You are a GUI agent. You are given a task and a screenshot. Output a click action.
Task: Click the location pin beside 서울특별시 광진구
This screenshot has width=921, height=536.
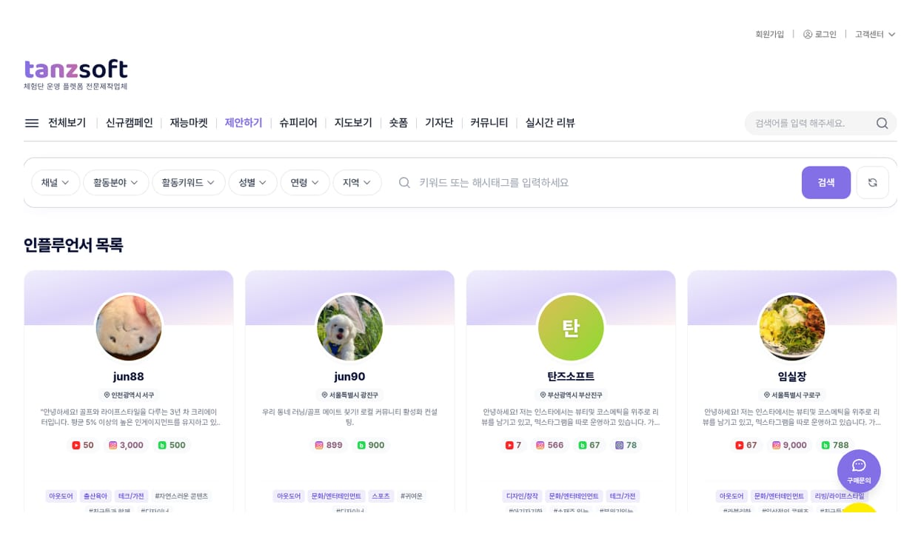click(324, 395)
